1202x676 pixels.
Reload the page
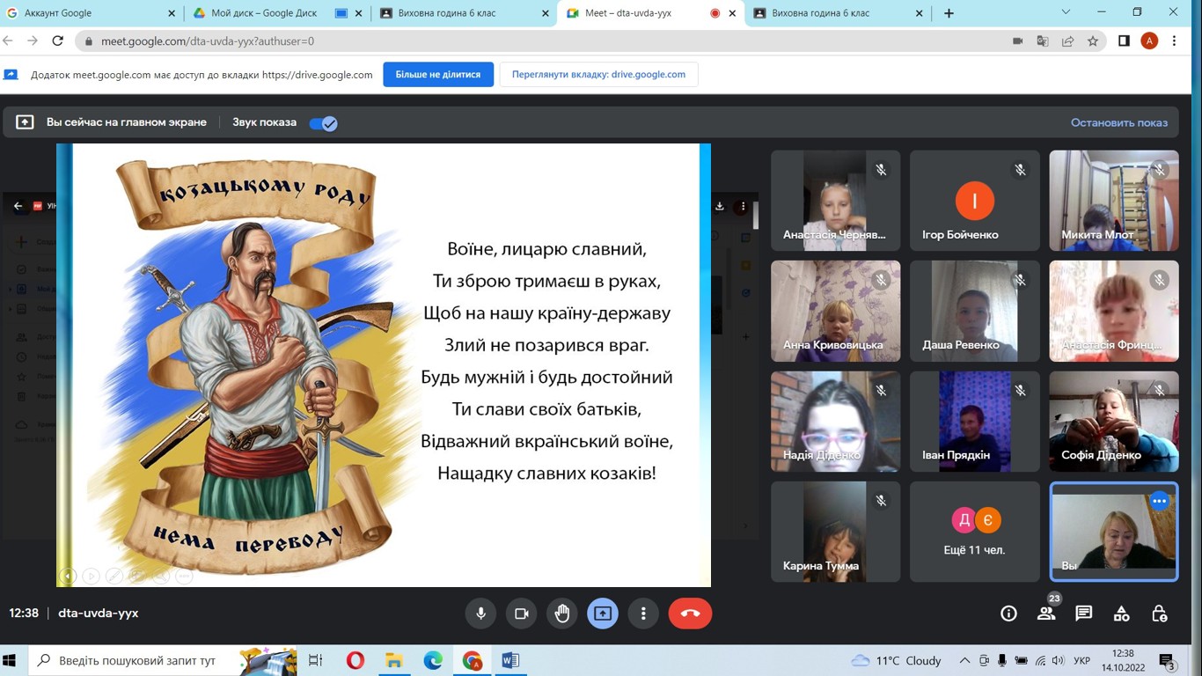click(58, 40)
